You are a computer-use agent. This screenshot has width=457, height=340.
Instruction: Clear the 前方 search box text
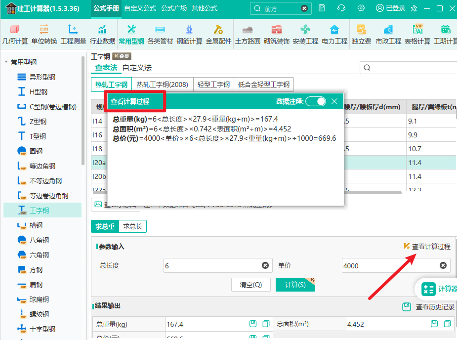tap(304, 8)
